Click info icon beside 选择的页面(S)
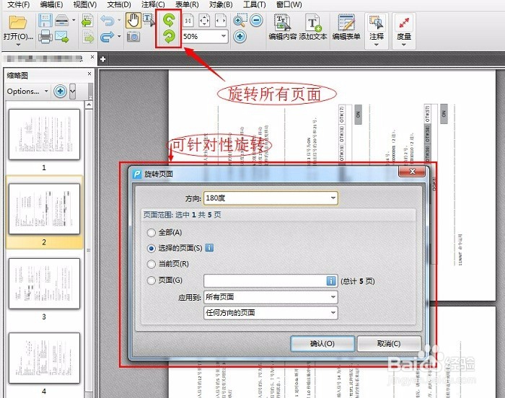The image size is (505, 398). click(x=209, y=248)
